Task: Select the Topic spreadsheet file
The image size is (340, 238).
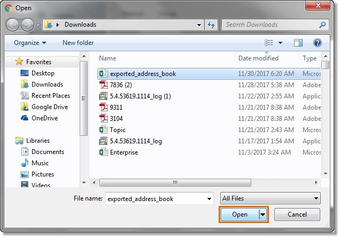Action: [209, 130]
